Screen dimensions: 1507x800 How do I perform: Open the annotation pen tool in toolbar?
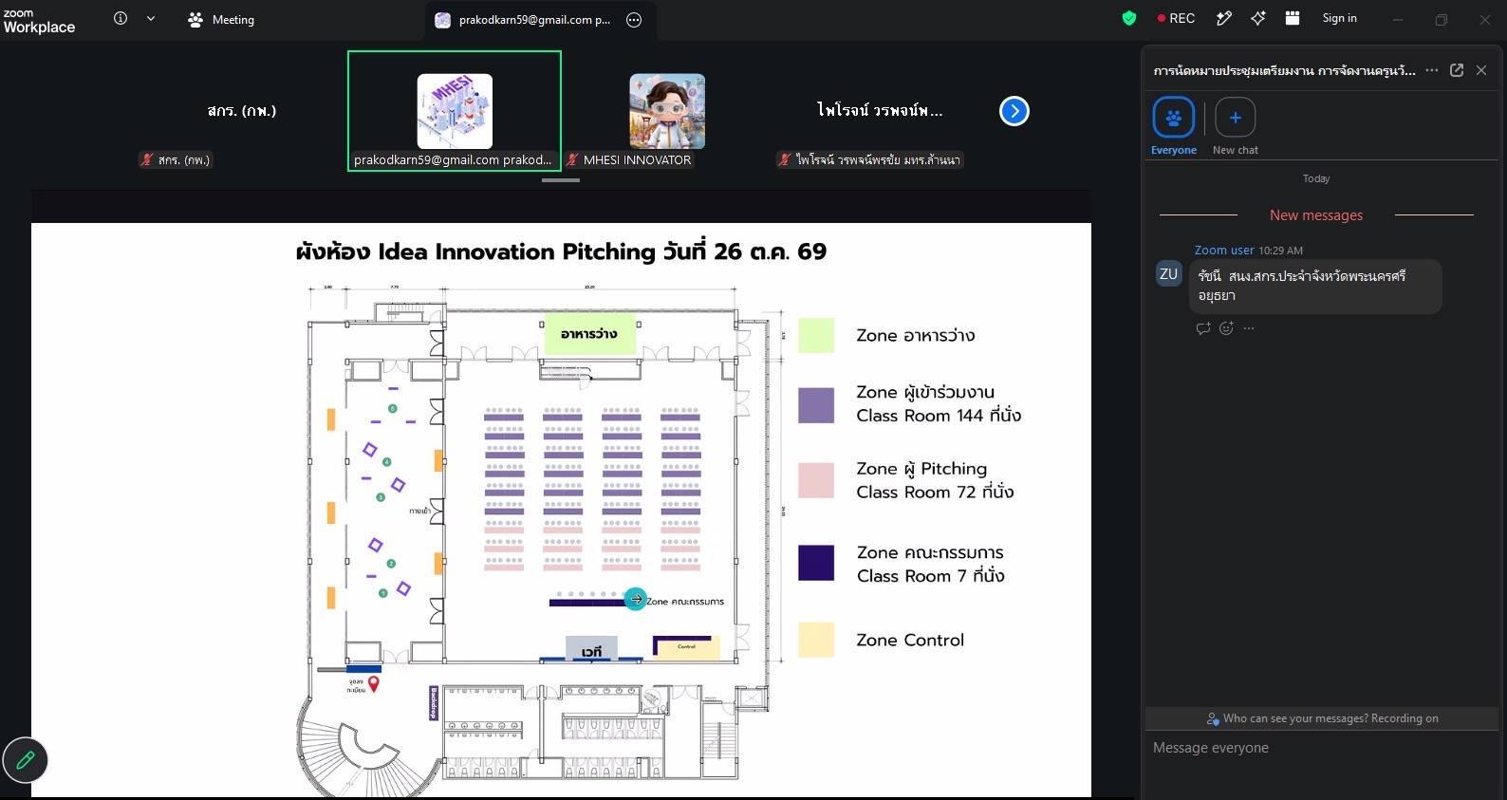pyautogui.click(x=1224, y=18)
